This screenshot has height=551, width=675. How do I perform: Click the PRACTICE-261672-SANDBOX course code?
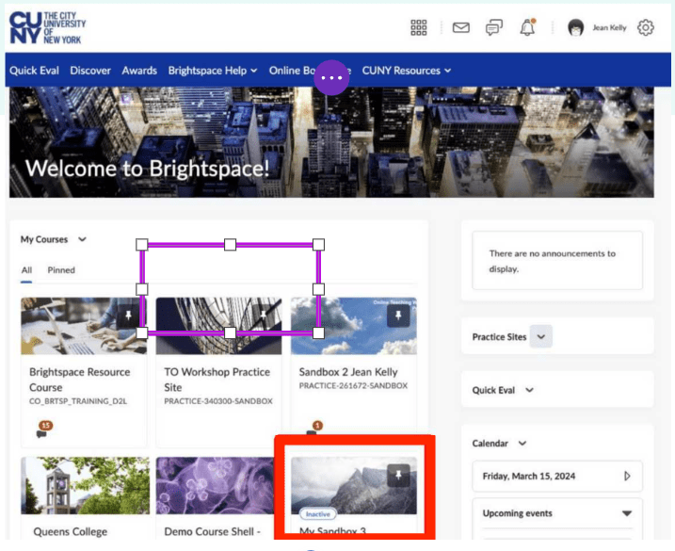coord(353,385)
